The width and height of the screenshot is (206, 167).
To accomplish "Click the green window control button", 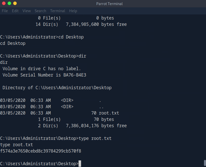I will pyautogui.click(x=9, y=4).
